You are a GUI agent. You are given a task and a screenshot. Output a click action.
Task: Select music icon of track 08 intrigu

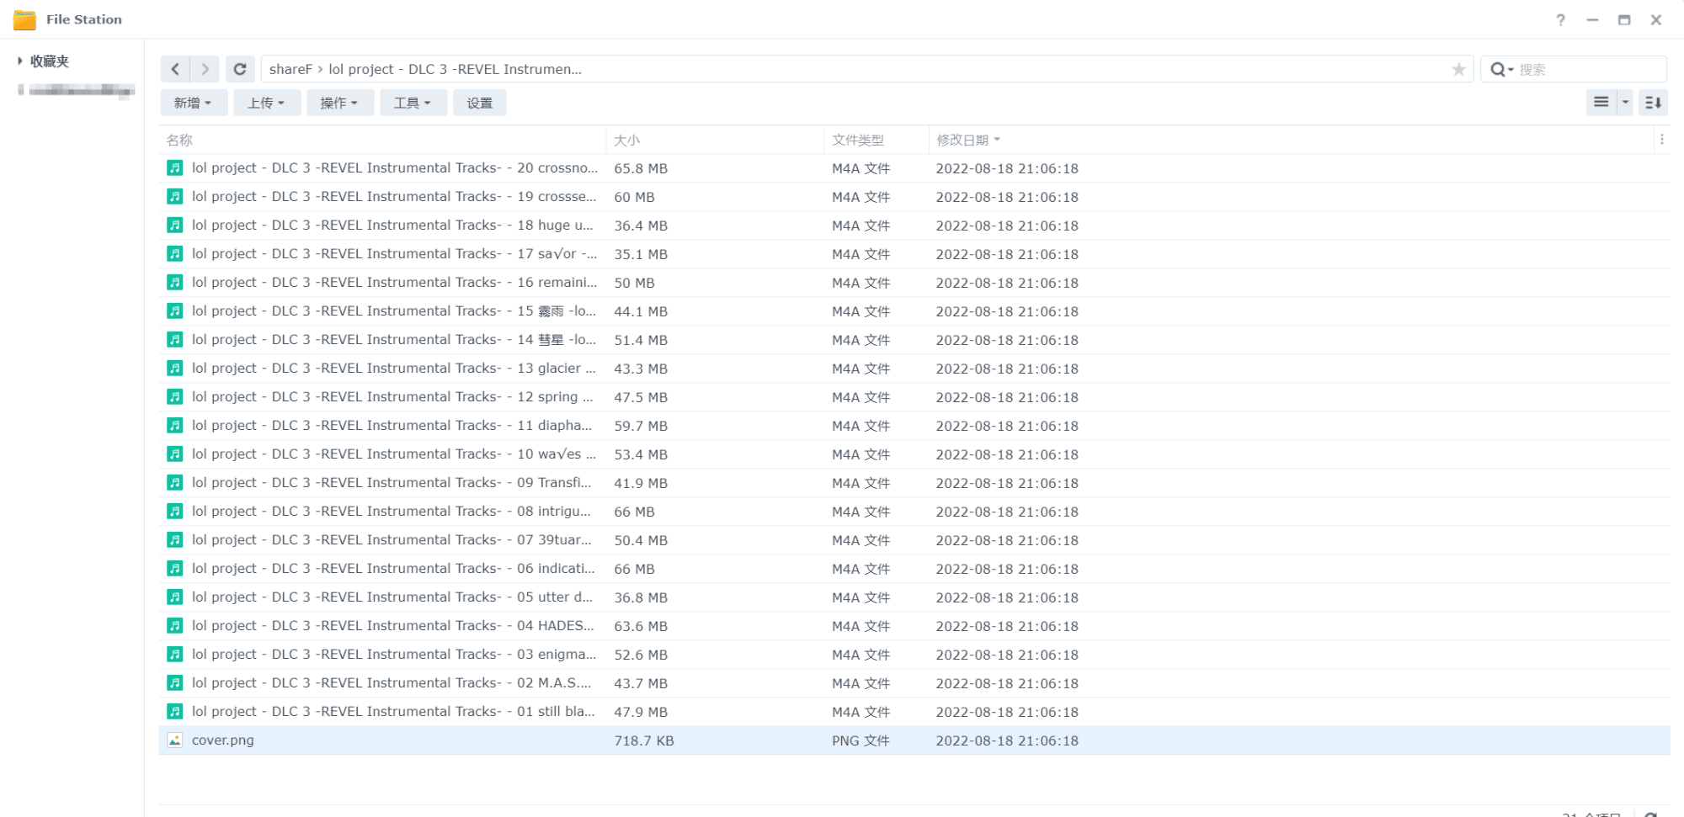(174, 512)
